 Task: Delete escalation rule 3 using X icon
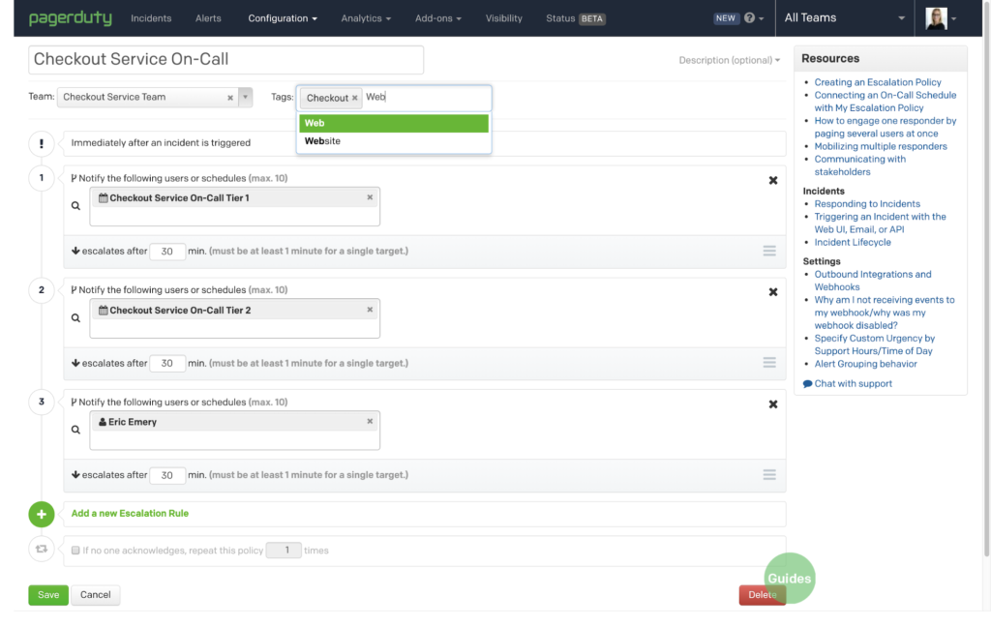[x=772, y=404]
